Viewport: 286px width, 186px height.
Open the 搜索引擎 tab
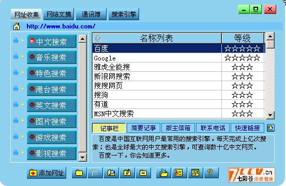tap(124, 14)
